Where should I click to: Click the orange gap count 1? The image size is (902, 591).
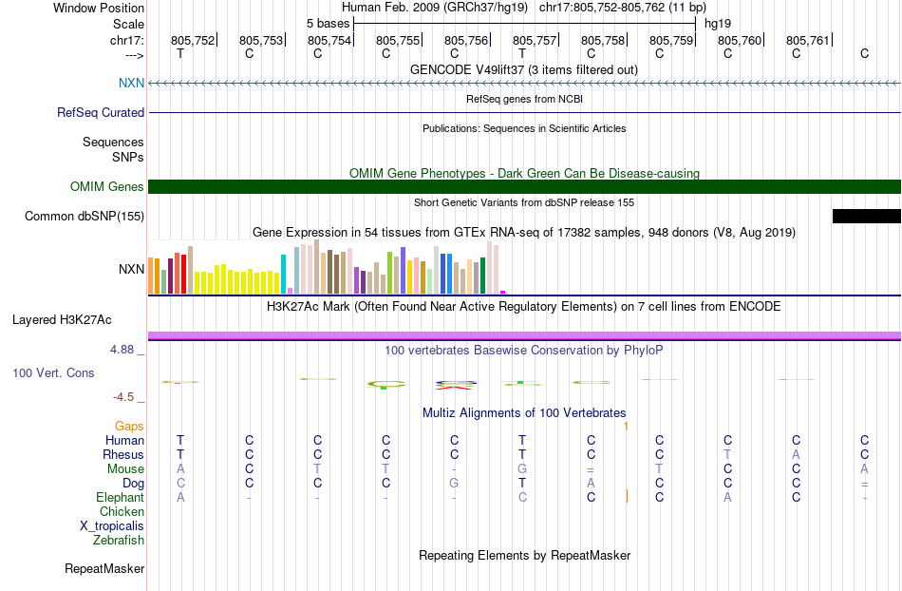coord(626,427)
